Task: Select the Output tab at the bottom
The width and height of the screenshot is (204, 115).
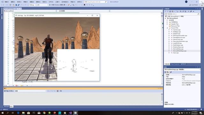Action: [x=12, y=106]
